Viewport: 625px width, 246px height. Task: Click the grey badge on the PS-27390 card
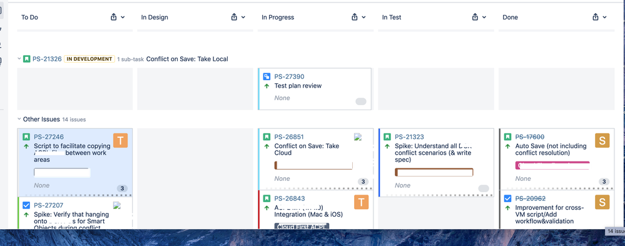click(361, 101)
